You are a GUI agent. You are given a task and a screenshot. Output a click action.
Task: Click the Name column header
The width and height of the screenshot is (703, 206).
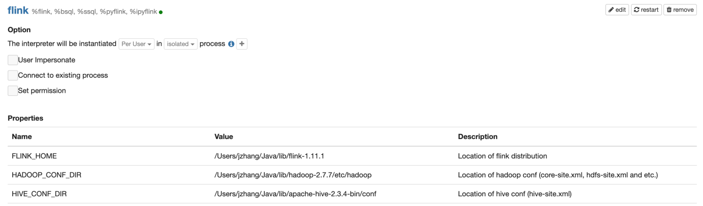click(21, 137)
